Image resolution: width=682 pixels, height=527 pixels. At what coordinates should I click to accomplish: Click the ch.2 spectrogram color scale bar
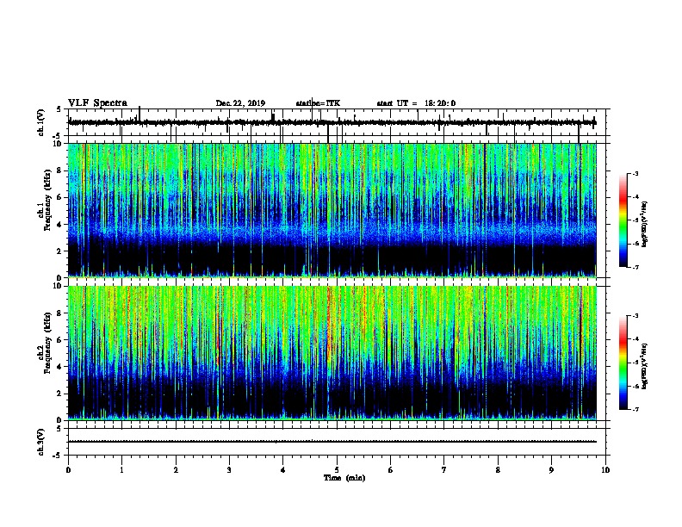pyautogui.click(x=623, y=363)
